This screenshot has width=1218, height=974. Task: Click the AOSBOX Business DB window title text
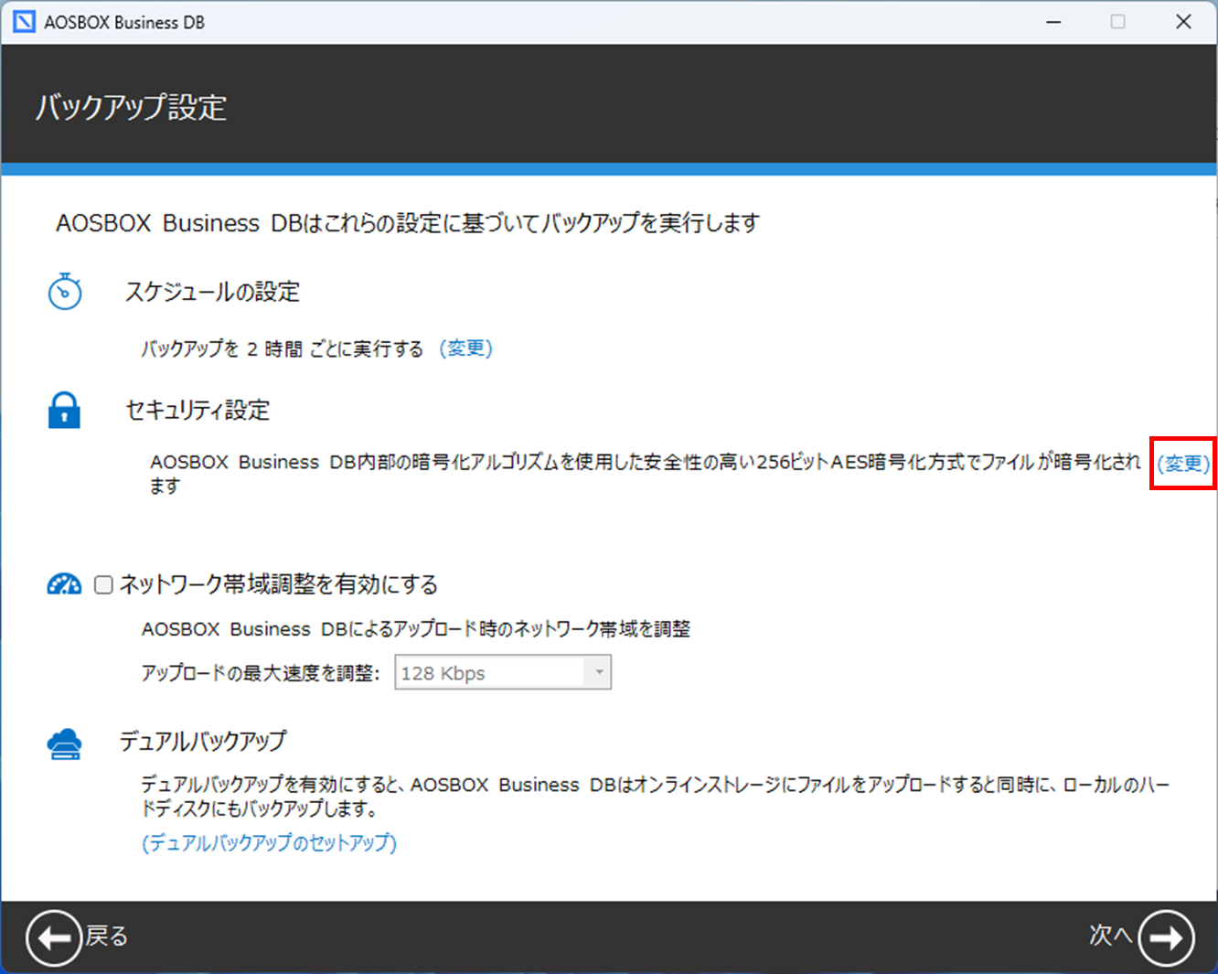(124, 22)
